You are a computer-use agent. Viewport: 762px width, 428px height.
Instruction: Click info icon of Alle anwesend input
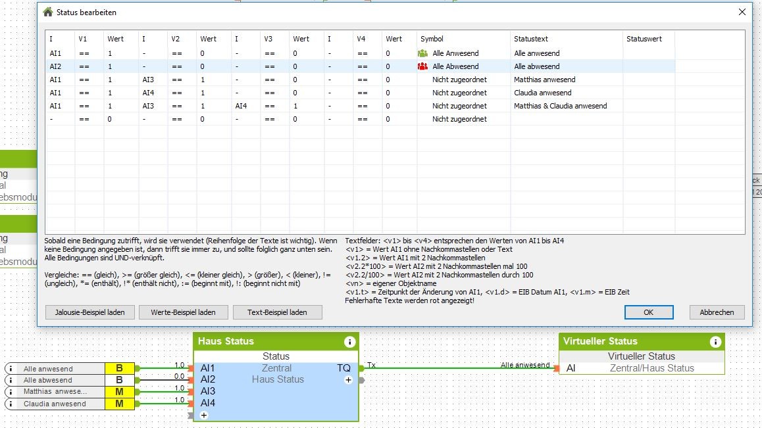coord(11,369)
